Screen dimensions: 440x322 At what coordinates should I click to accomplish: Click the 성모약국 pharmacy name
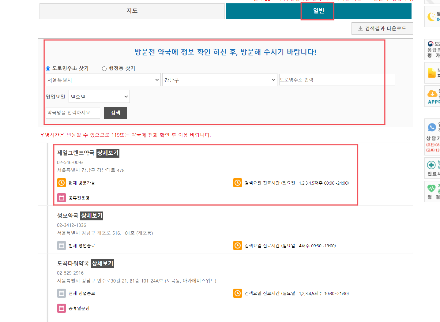(x=68, y=216)
